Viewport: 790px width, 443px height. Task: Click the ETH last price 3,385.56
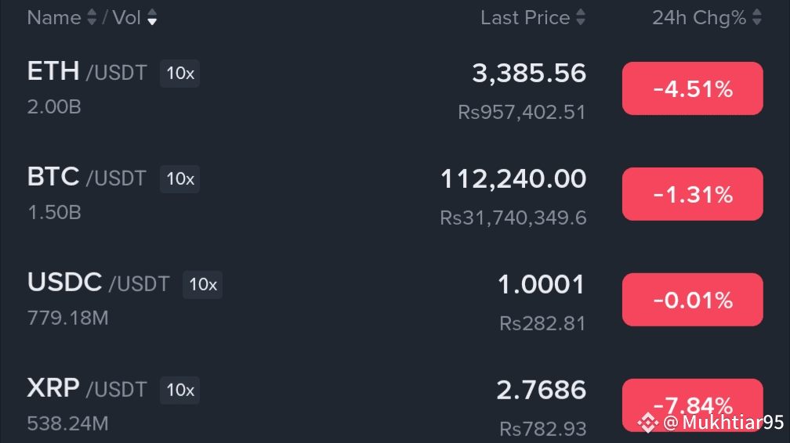click(x=528, y=74)
